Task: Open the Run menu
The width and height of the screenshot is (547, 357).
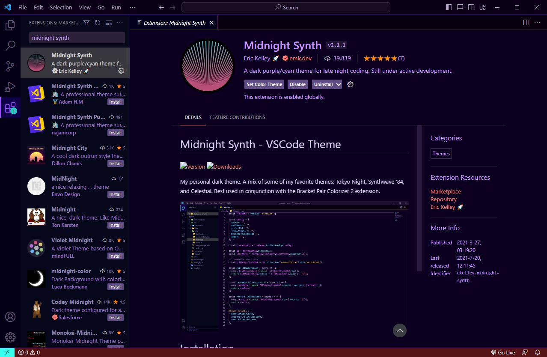Action: click(116, 7)
